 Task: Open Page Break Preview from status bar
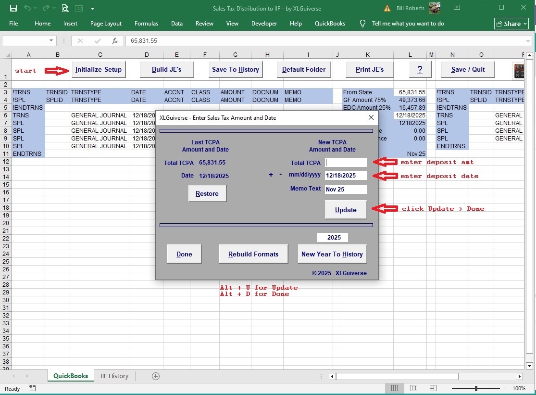tap(433, 388)
